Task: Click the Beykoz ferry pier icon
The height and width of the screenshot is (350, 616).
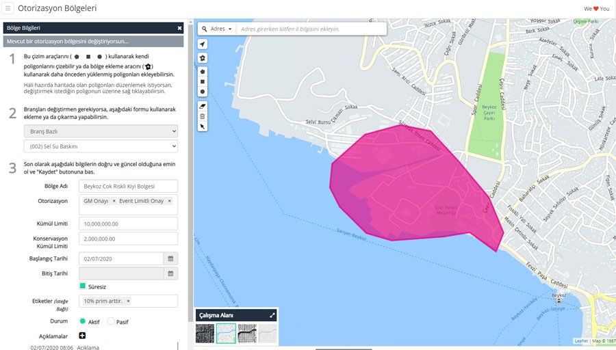Action: pyautogui.click(x=559, y=301)
